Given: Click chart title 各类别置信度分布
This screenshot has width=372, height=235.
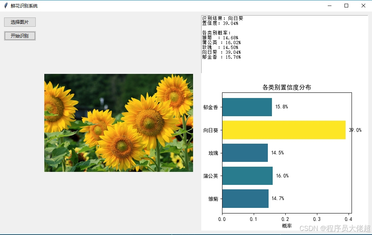Looking at the screenshot, I should [286, 87].
